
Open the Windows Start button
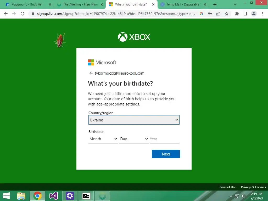coord(6,196)
